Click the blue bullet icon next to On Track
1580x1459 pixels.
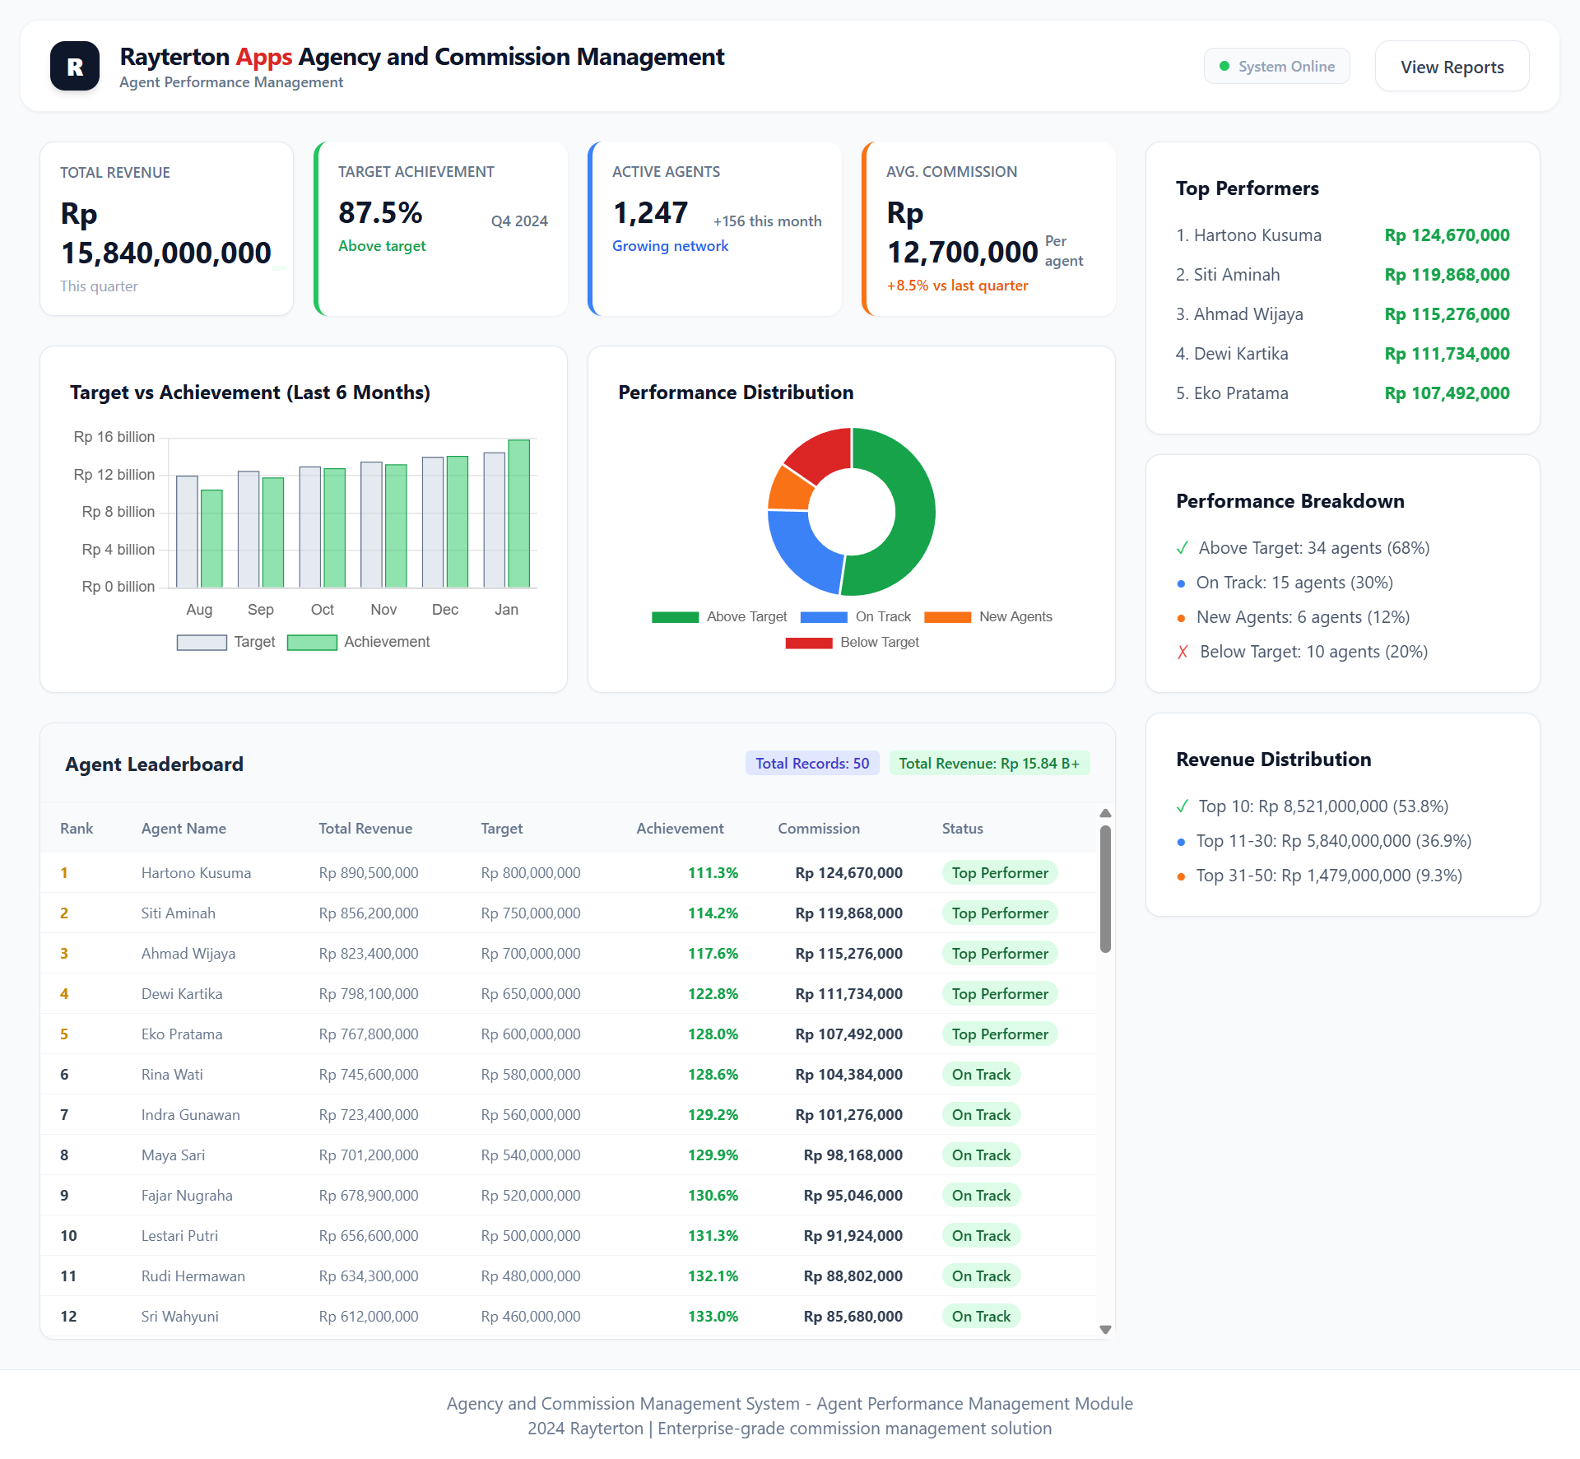click(x=1183, y=583)
